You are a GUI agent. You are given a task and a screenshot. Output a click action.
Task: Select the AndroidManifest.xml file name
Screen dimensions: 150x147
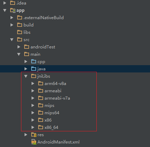point(59,142)
